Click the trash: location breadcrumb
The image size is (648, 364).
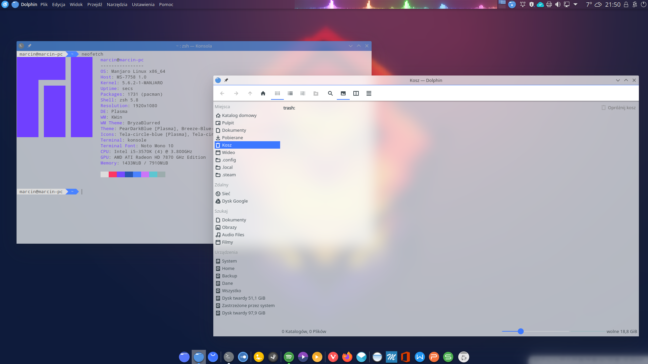tap(289, 108)
